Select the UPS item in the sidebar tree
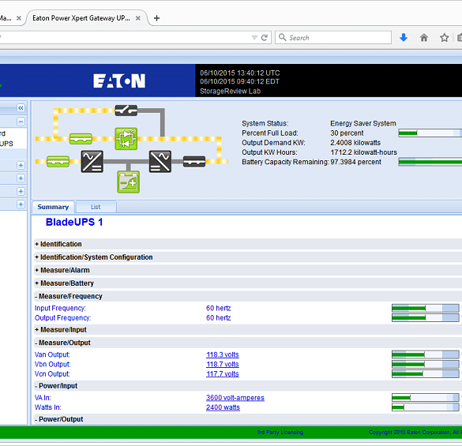This screenshot has height=446, width=462. [x=6, y=144]
